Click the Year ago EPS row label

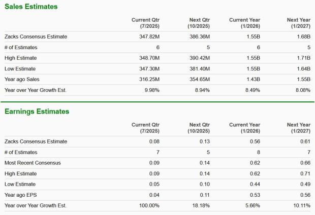[22, 195]
